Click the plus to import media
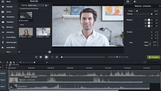 pos(19,52)
